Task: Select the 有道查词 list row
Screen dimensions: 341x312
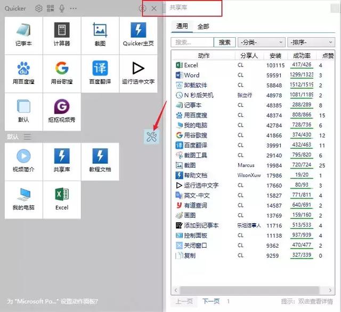Action: (x=253, y=205)
